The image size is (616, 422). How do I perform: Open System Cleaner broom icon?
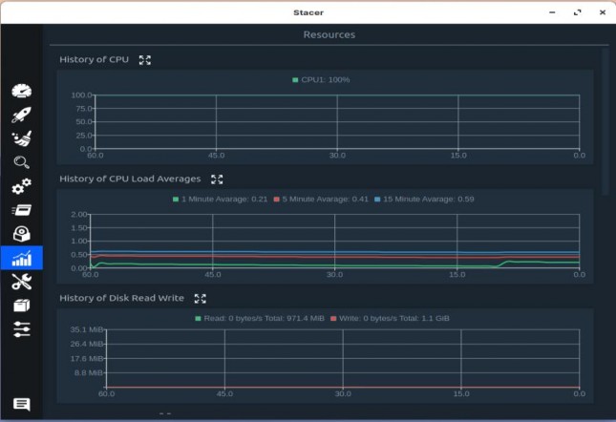click(x=22, y=138)
